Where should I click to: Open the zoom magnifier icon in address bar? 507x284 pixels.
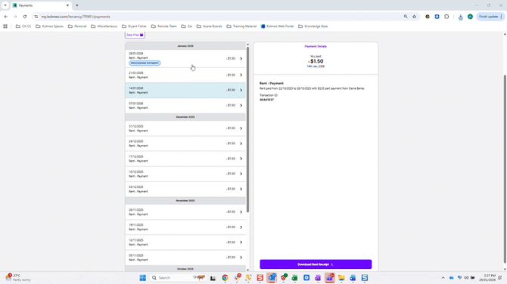click(x=406, y=17)
